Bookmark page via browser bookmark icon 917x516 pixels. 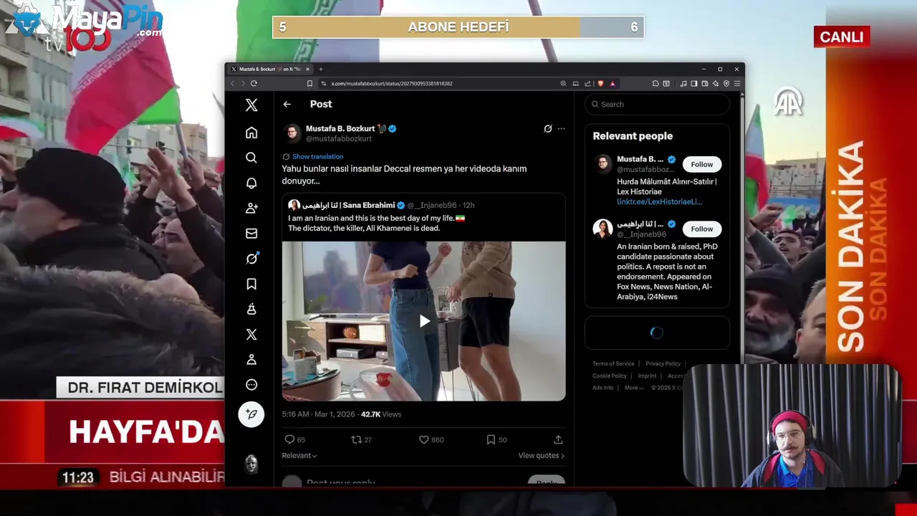tap(309, 83)
